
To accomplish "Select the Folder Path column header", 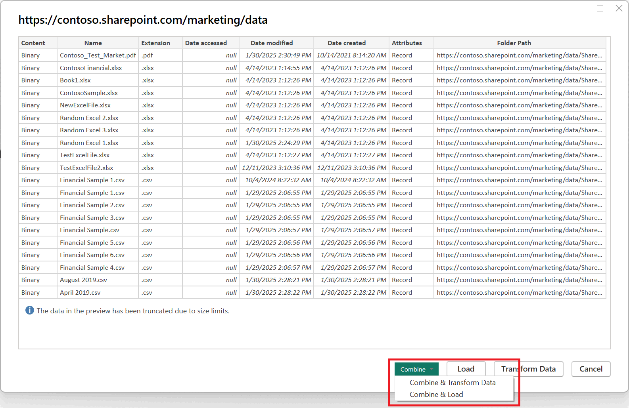I will click(x=514, y=43).
